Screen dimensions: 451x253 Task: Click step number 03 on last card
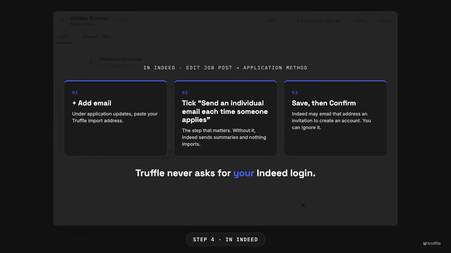(295, 93)
